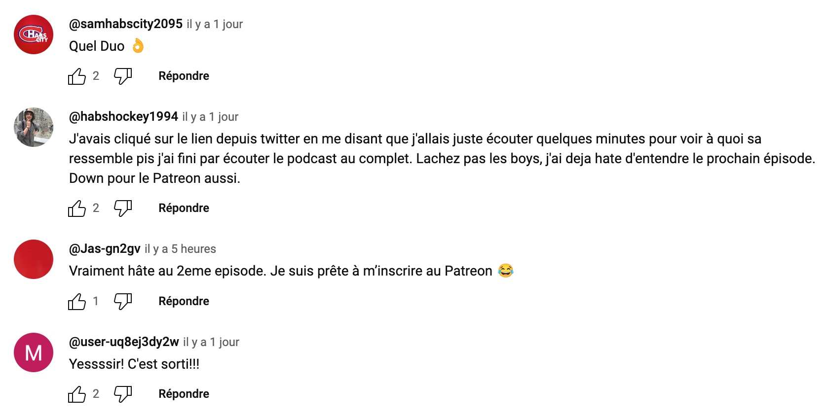
Task: Dislike @habshockey1994's podcast comment
Action: (x=123, y=208)
